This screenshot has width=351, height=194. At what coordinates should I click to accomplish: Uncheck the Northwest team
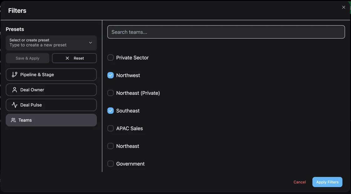tap(110, 75)
